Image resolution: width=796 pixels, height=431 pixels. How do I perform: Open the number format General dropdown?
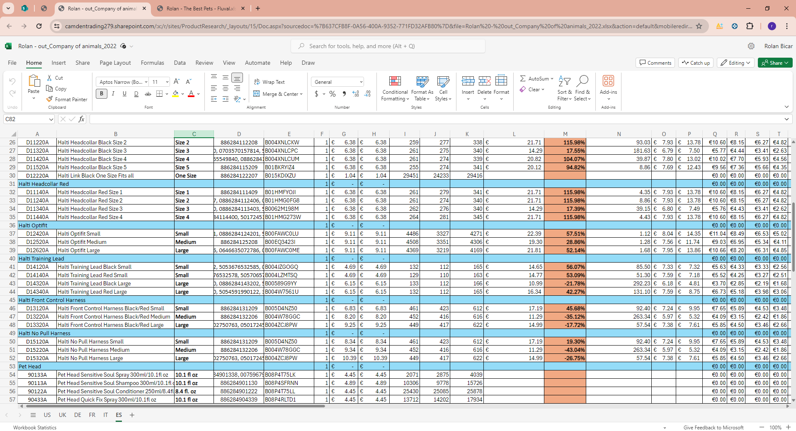pyautogui.click(x=338, y=82)
